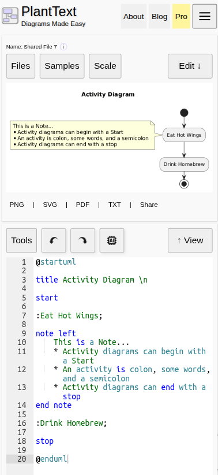Open the Tools menu
The height and width of the screenshot is (475, 218).
pyautogui.click(x=21, y=240)
